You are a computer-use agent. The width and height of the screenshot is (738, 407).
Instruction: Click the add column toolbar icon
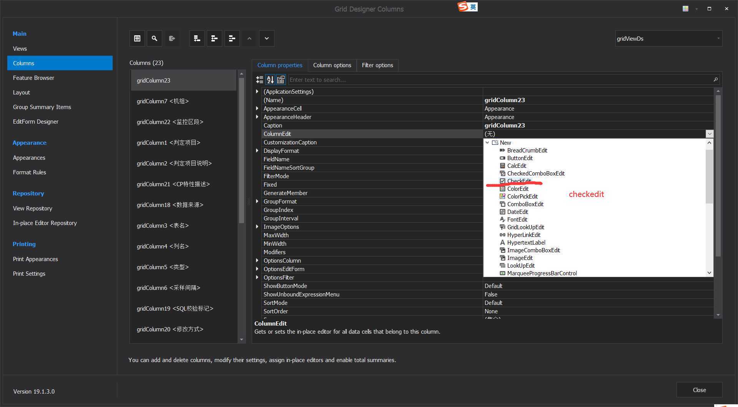click(x=137, y=38)
